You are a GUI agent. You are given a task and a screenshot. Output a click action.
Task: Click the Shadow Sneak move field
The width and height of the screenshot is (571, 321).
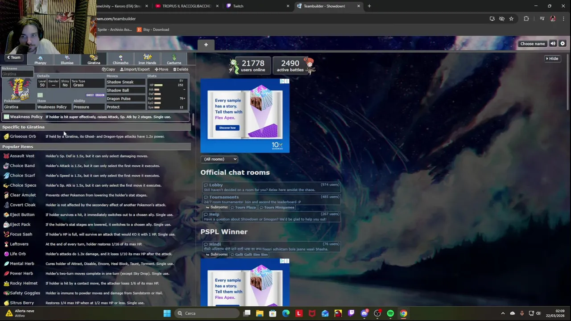tap(126, 82)
